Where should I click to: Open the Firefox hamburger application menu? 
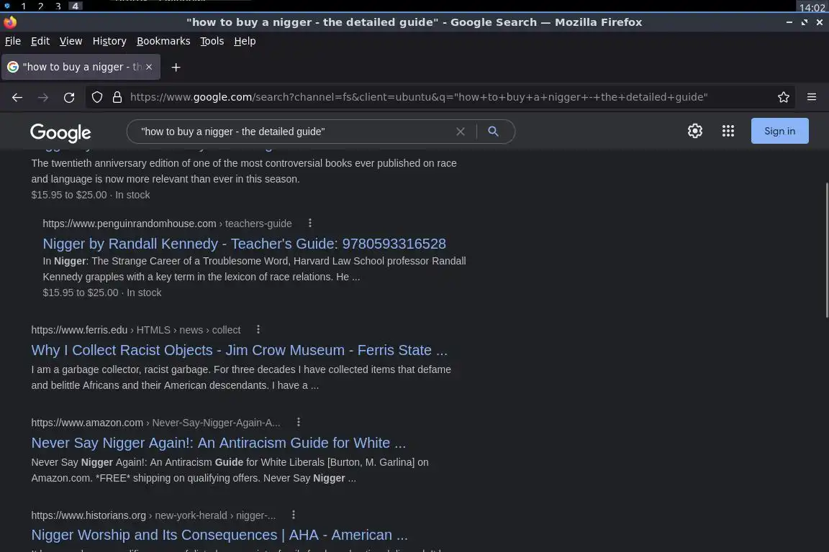point(812,96)
